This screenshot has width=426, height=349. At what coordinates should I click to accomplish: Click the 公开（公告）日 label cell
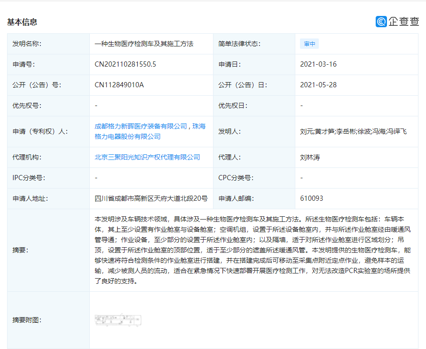click(x=254, y=85)
